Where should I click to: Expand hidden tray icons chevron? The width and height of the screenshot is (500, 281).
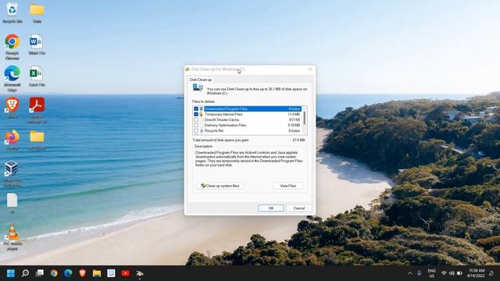point(410,273)
